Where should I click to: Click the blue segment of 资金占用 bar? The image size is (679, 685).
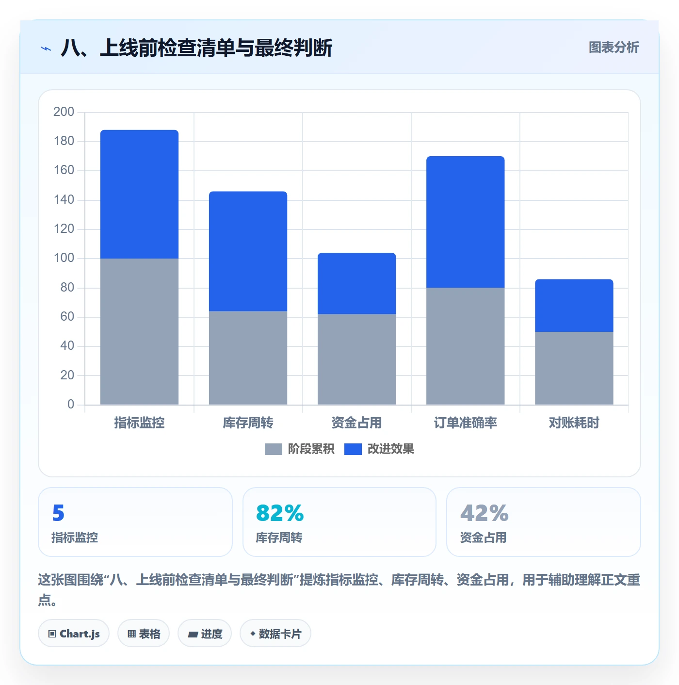click(x=356, y=283)
